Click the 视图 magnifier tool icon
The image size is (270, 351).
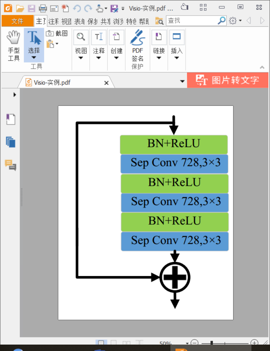point(81,37)
